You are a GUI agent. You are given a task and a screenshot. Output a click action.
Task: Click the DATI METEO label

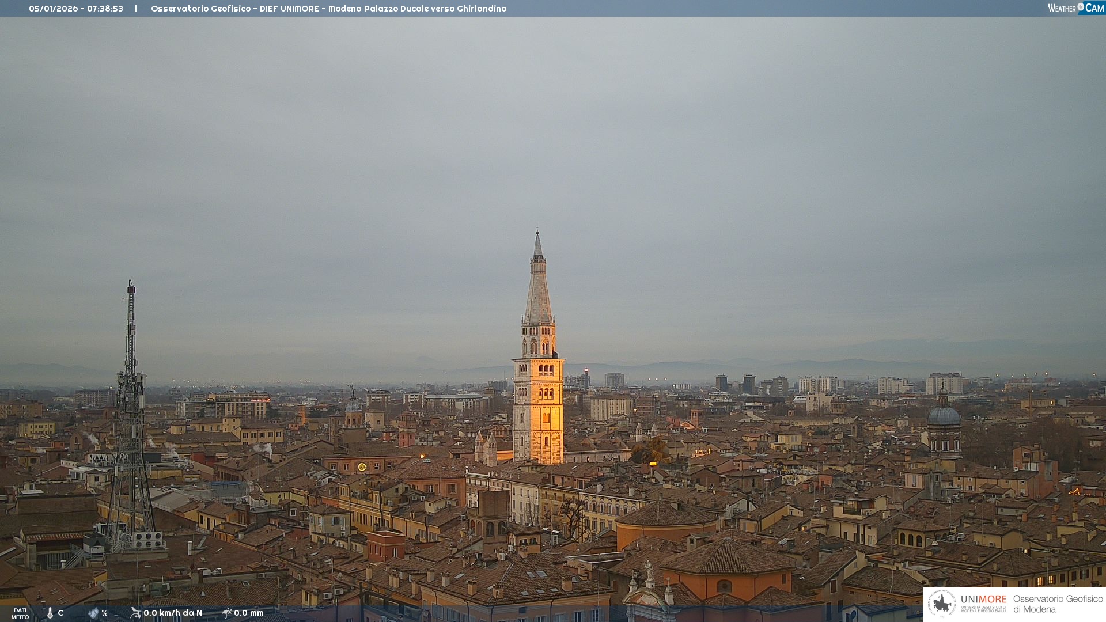[20, 614]
